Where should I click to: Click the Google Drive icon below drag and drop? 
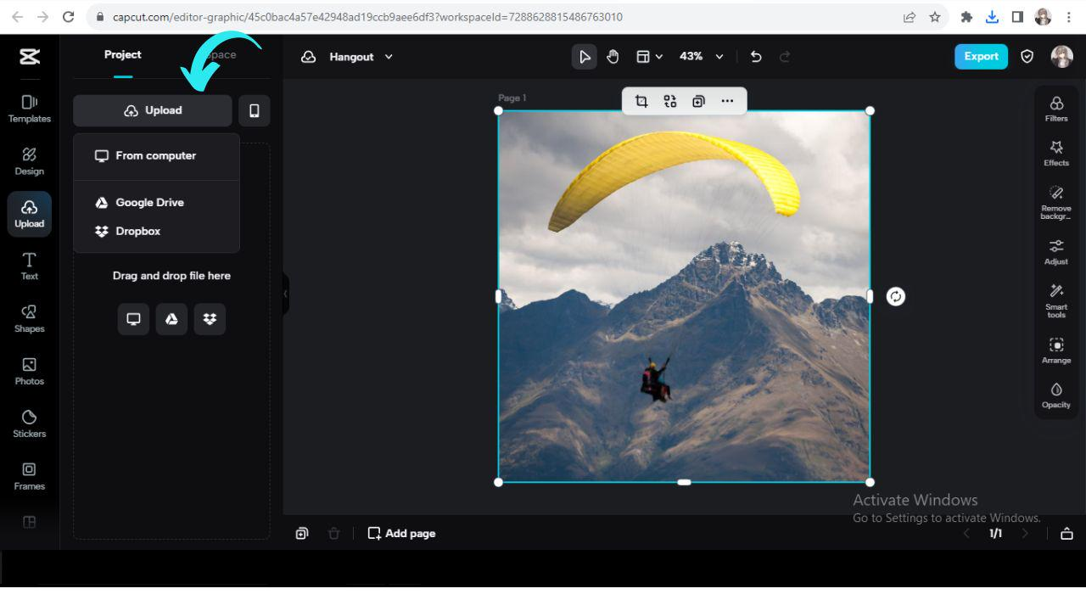click(x=171, y=319)
